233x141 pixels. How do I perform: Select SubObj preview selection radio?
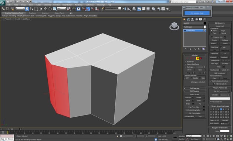pyautogui.click(x=192, y=78)
